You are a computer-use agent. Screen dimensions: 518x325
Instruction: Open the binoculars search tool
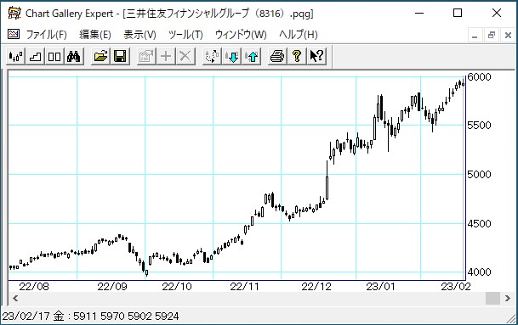click(x=74, y=56)
